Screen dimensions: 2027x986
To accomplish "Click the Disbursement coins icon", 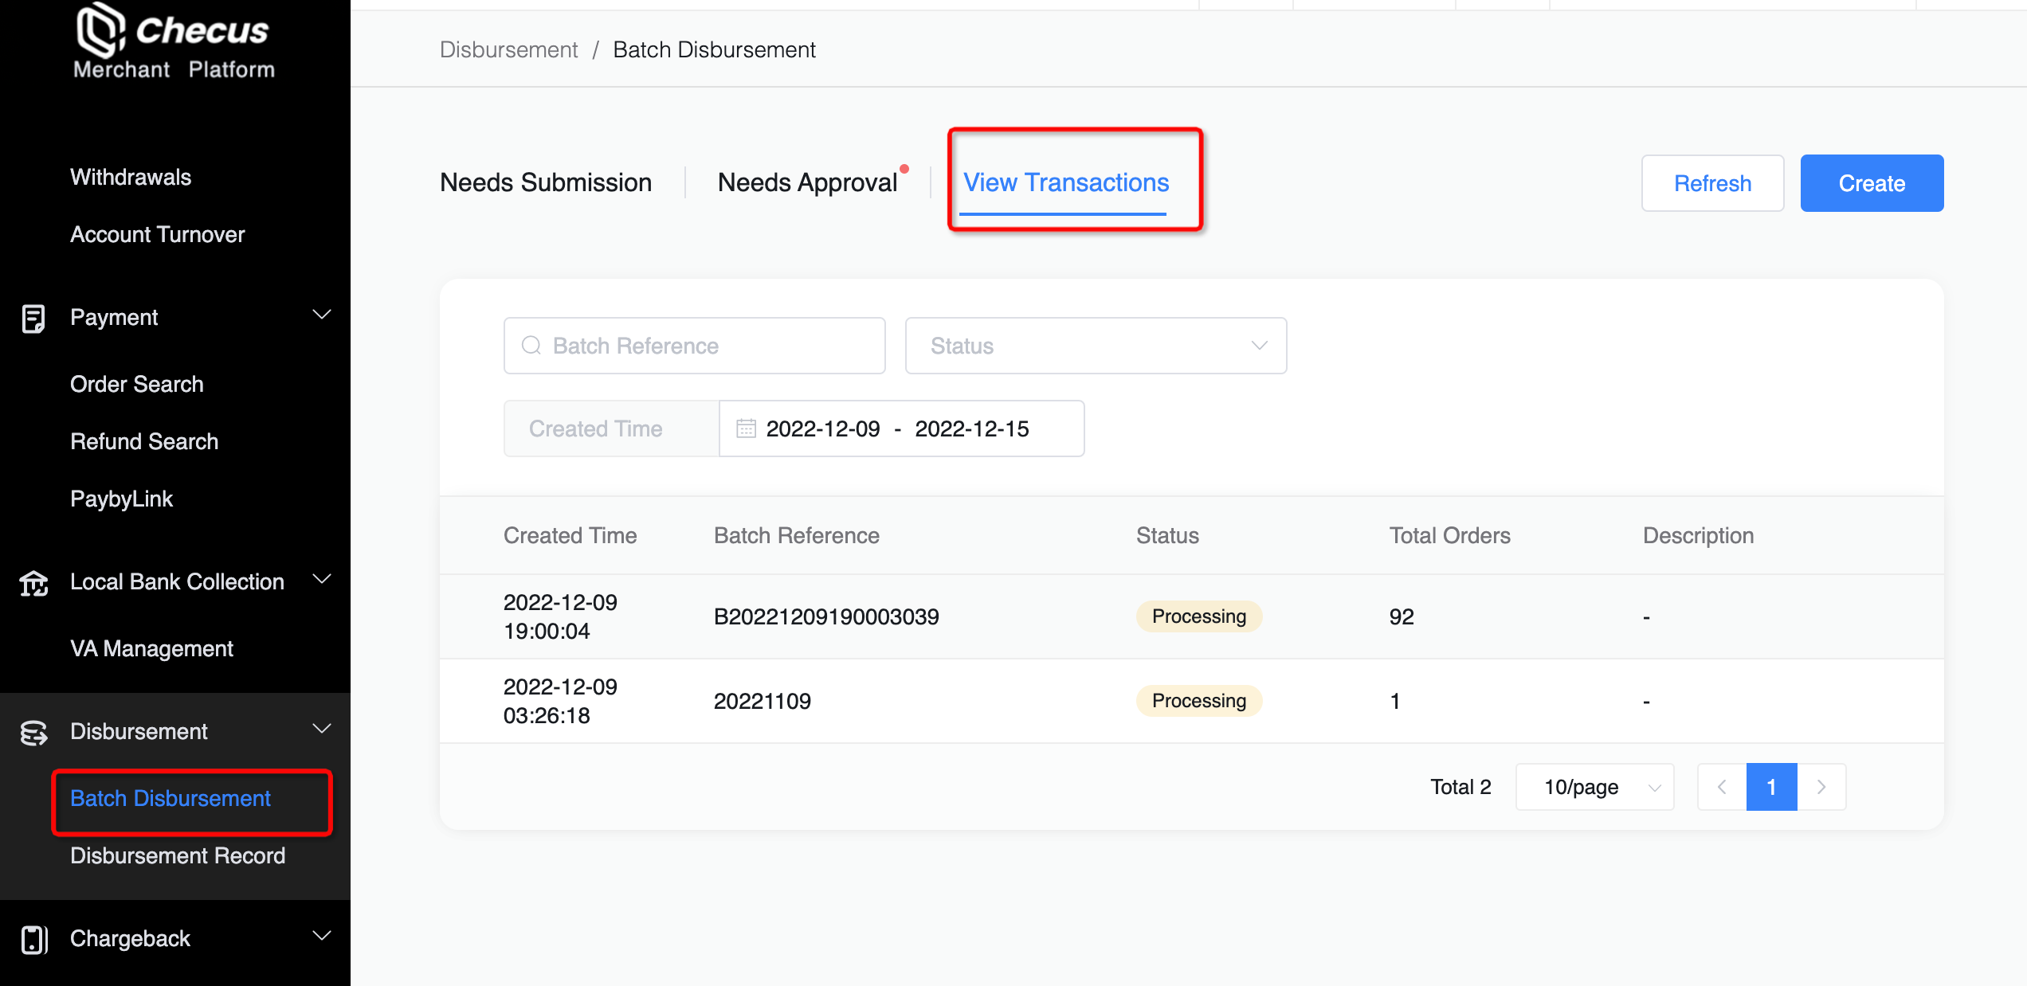I will pos(33,732).
